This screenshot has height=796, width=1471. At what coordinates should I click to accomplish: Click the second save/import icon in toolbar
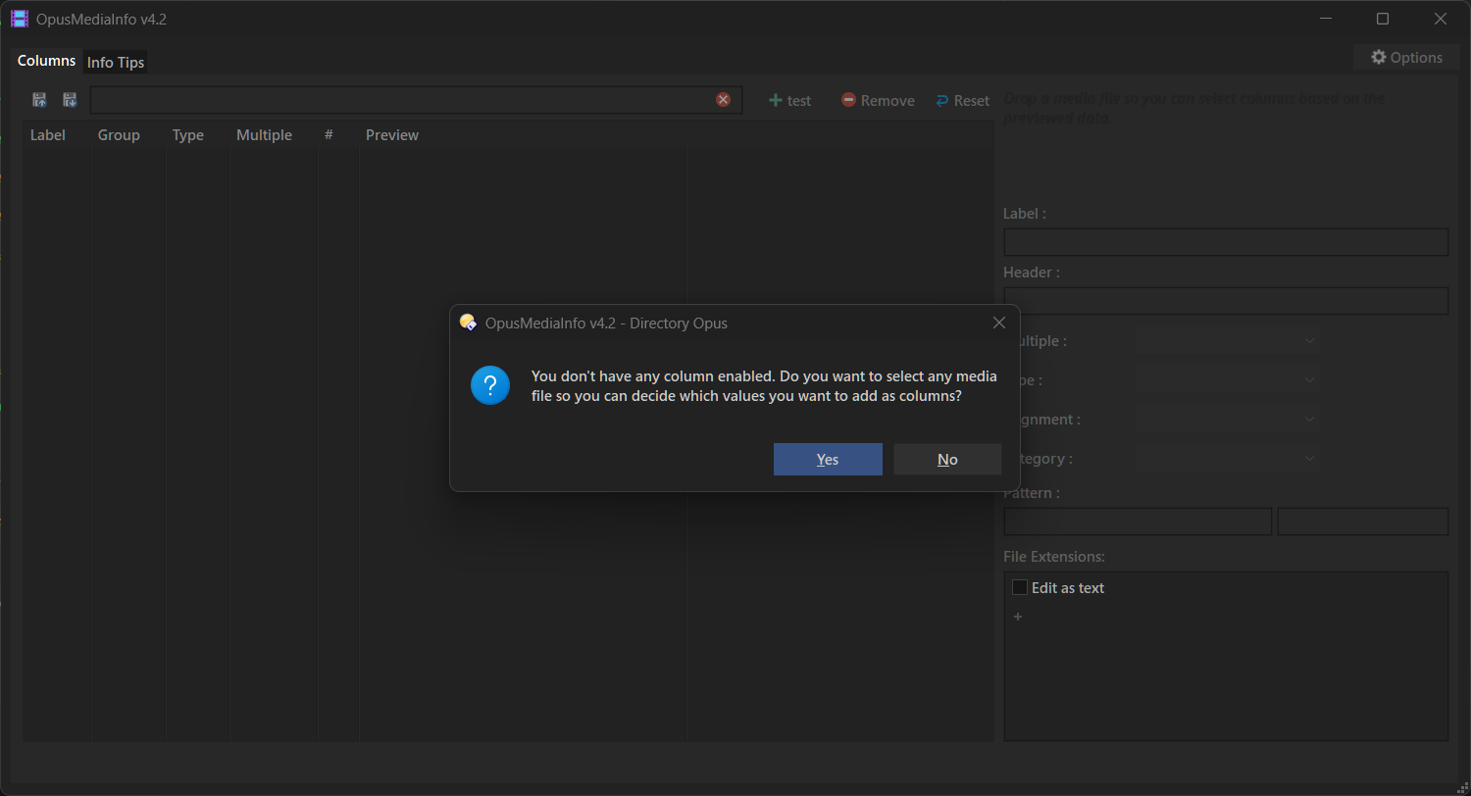(70, 100)
